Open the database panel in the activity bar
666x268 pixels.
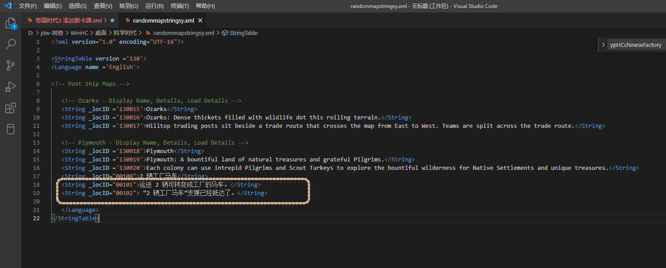[11, 129]
